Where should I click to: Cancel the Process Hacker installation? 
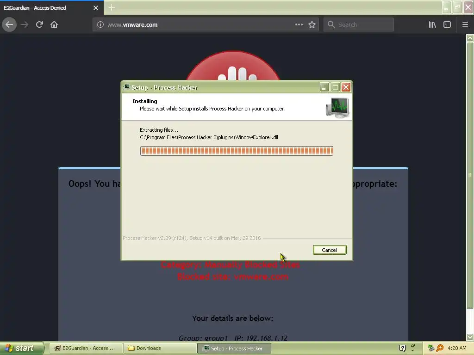(330, 250)
